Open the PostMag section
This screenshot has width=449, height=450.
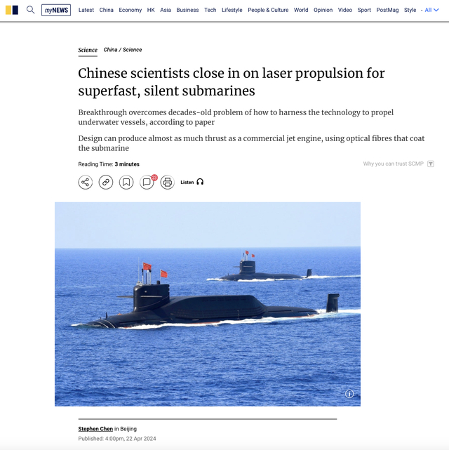387,10
